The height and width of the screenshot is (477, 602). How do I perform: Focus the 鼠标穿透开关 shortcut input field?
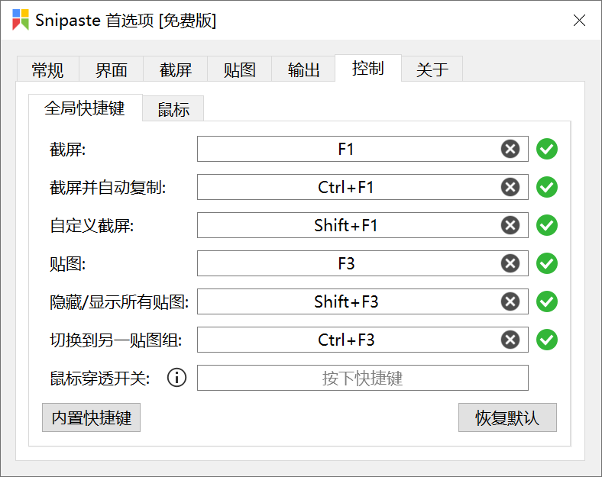[x=363, y=378]
